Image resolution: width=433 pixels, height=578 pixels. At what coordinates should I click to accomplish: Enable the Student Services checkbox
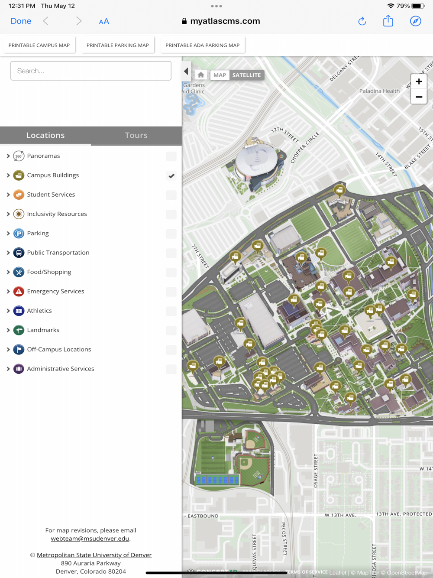tap(171, 195)
